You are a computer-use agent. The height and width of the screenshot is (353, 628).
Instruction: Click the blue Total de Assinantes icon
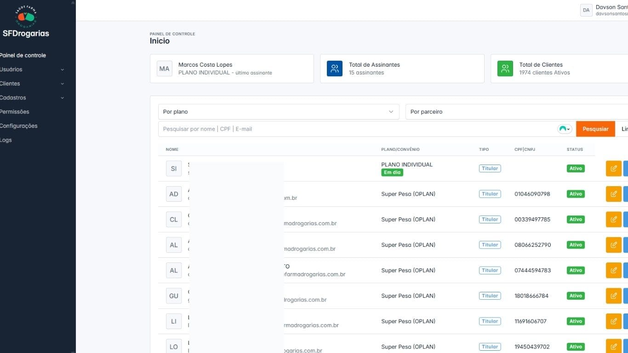[x=335, y=68]
